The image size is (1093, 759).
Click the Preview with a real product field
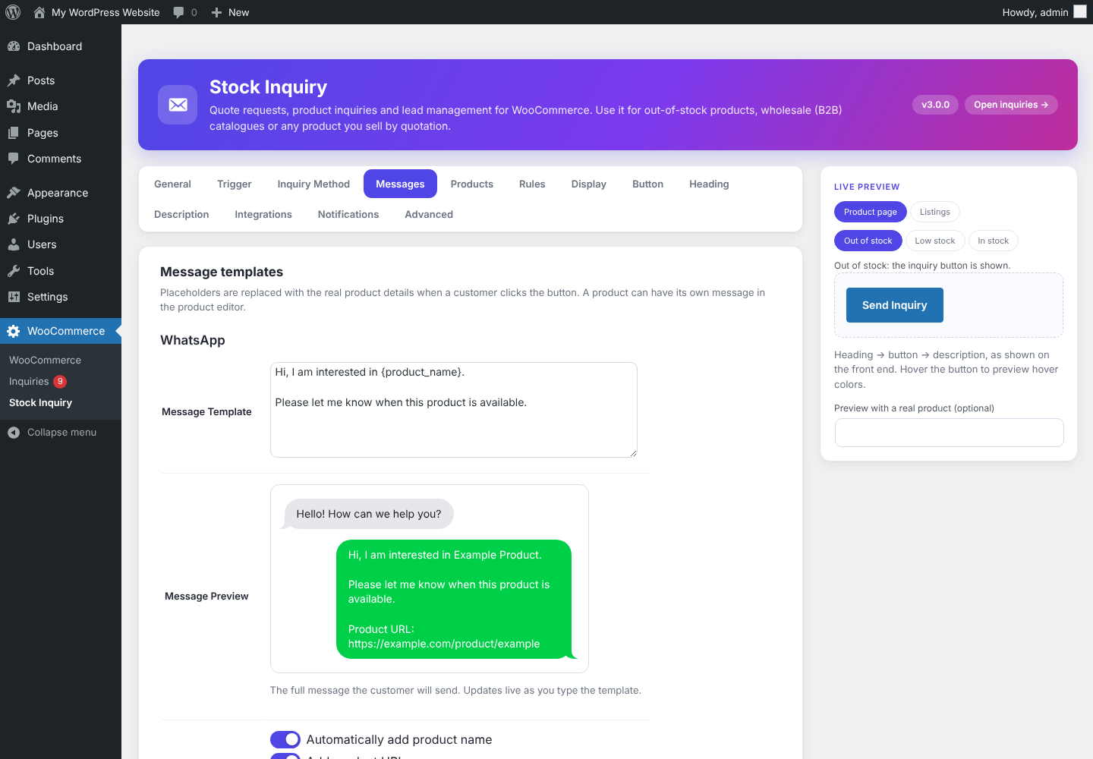[949, 433]
